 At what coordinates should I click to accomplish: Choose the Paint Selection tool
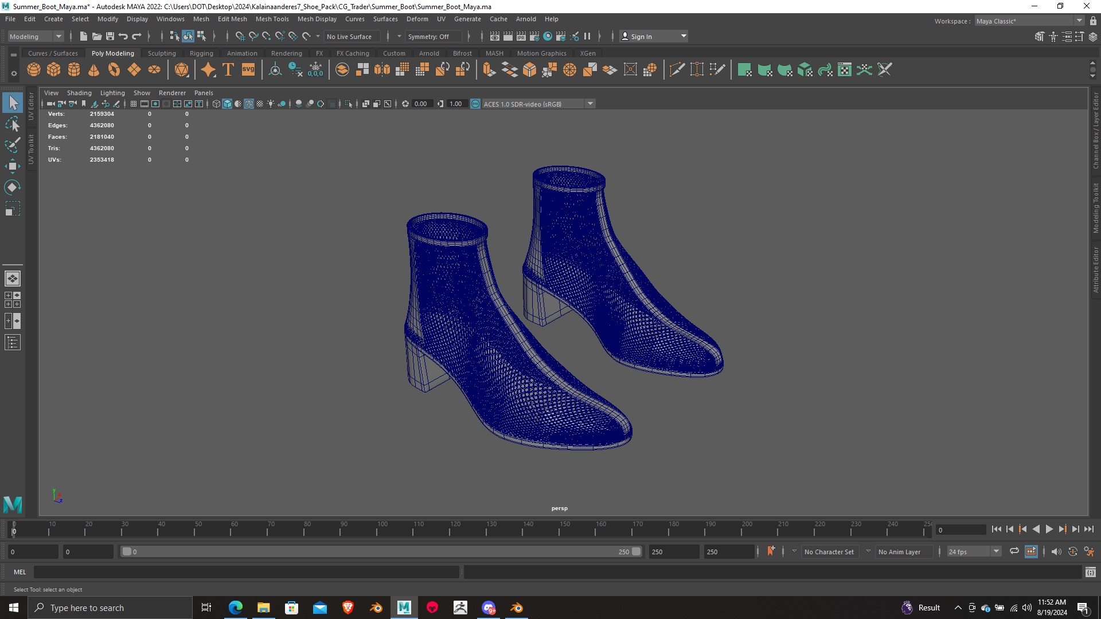pos(13,145)
